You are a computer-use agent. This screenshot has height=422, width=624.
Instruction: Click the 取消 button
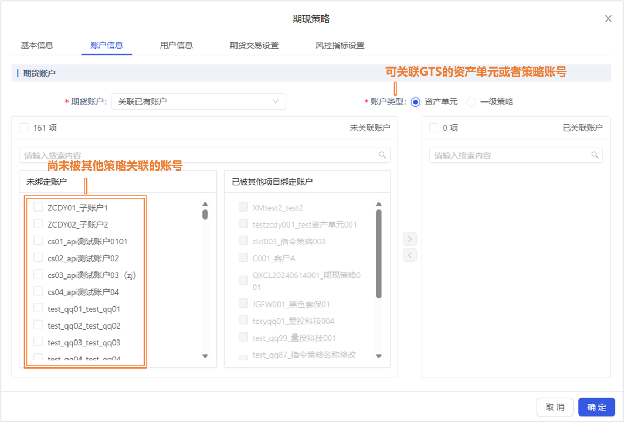click(x=554, y=407)
